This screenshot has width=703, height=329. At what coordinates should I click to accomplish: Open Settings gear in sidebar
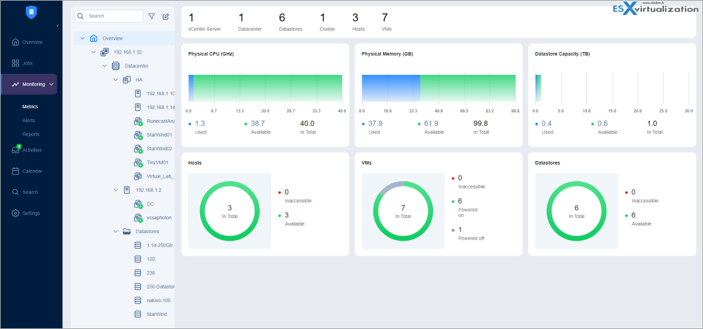(x=27, y=213)
